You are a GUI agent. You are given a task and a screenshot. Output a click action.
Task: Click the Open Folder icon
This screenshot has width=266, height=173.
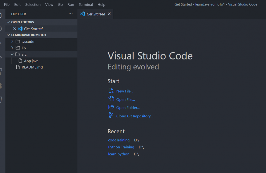111,107
